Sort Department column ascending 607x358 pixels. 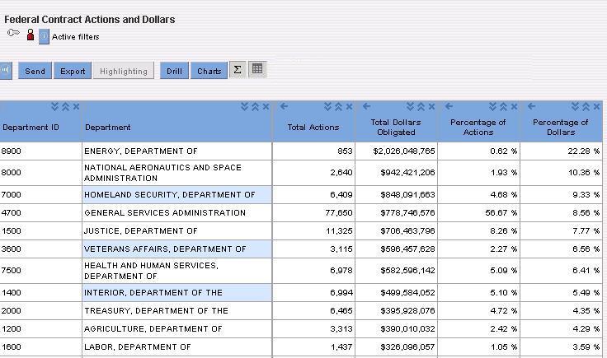pos(255,107)
